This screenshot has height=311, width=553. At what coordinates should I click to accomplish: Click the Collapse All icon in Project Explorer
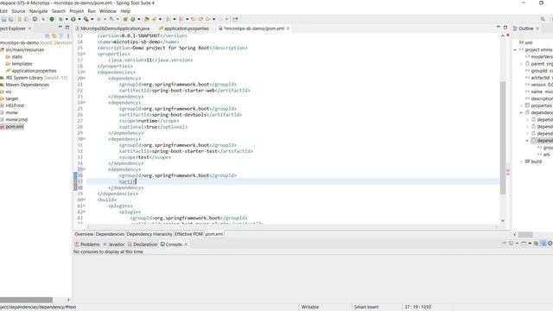[x=48, y=35]
